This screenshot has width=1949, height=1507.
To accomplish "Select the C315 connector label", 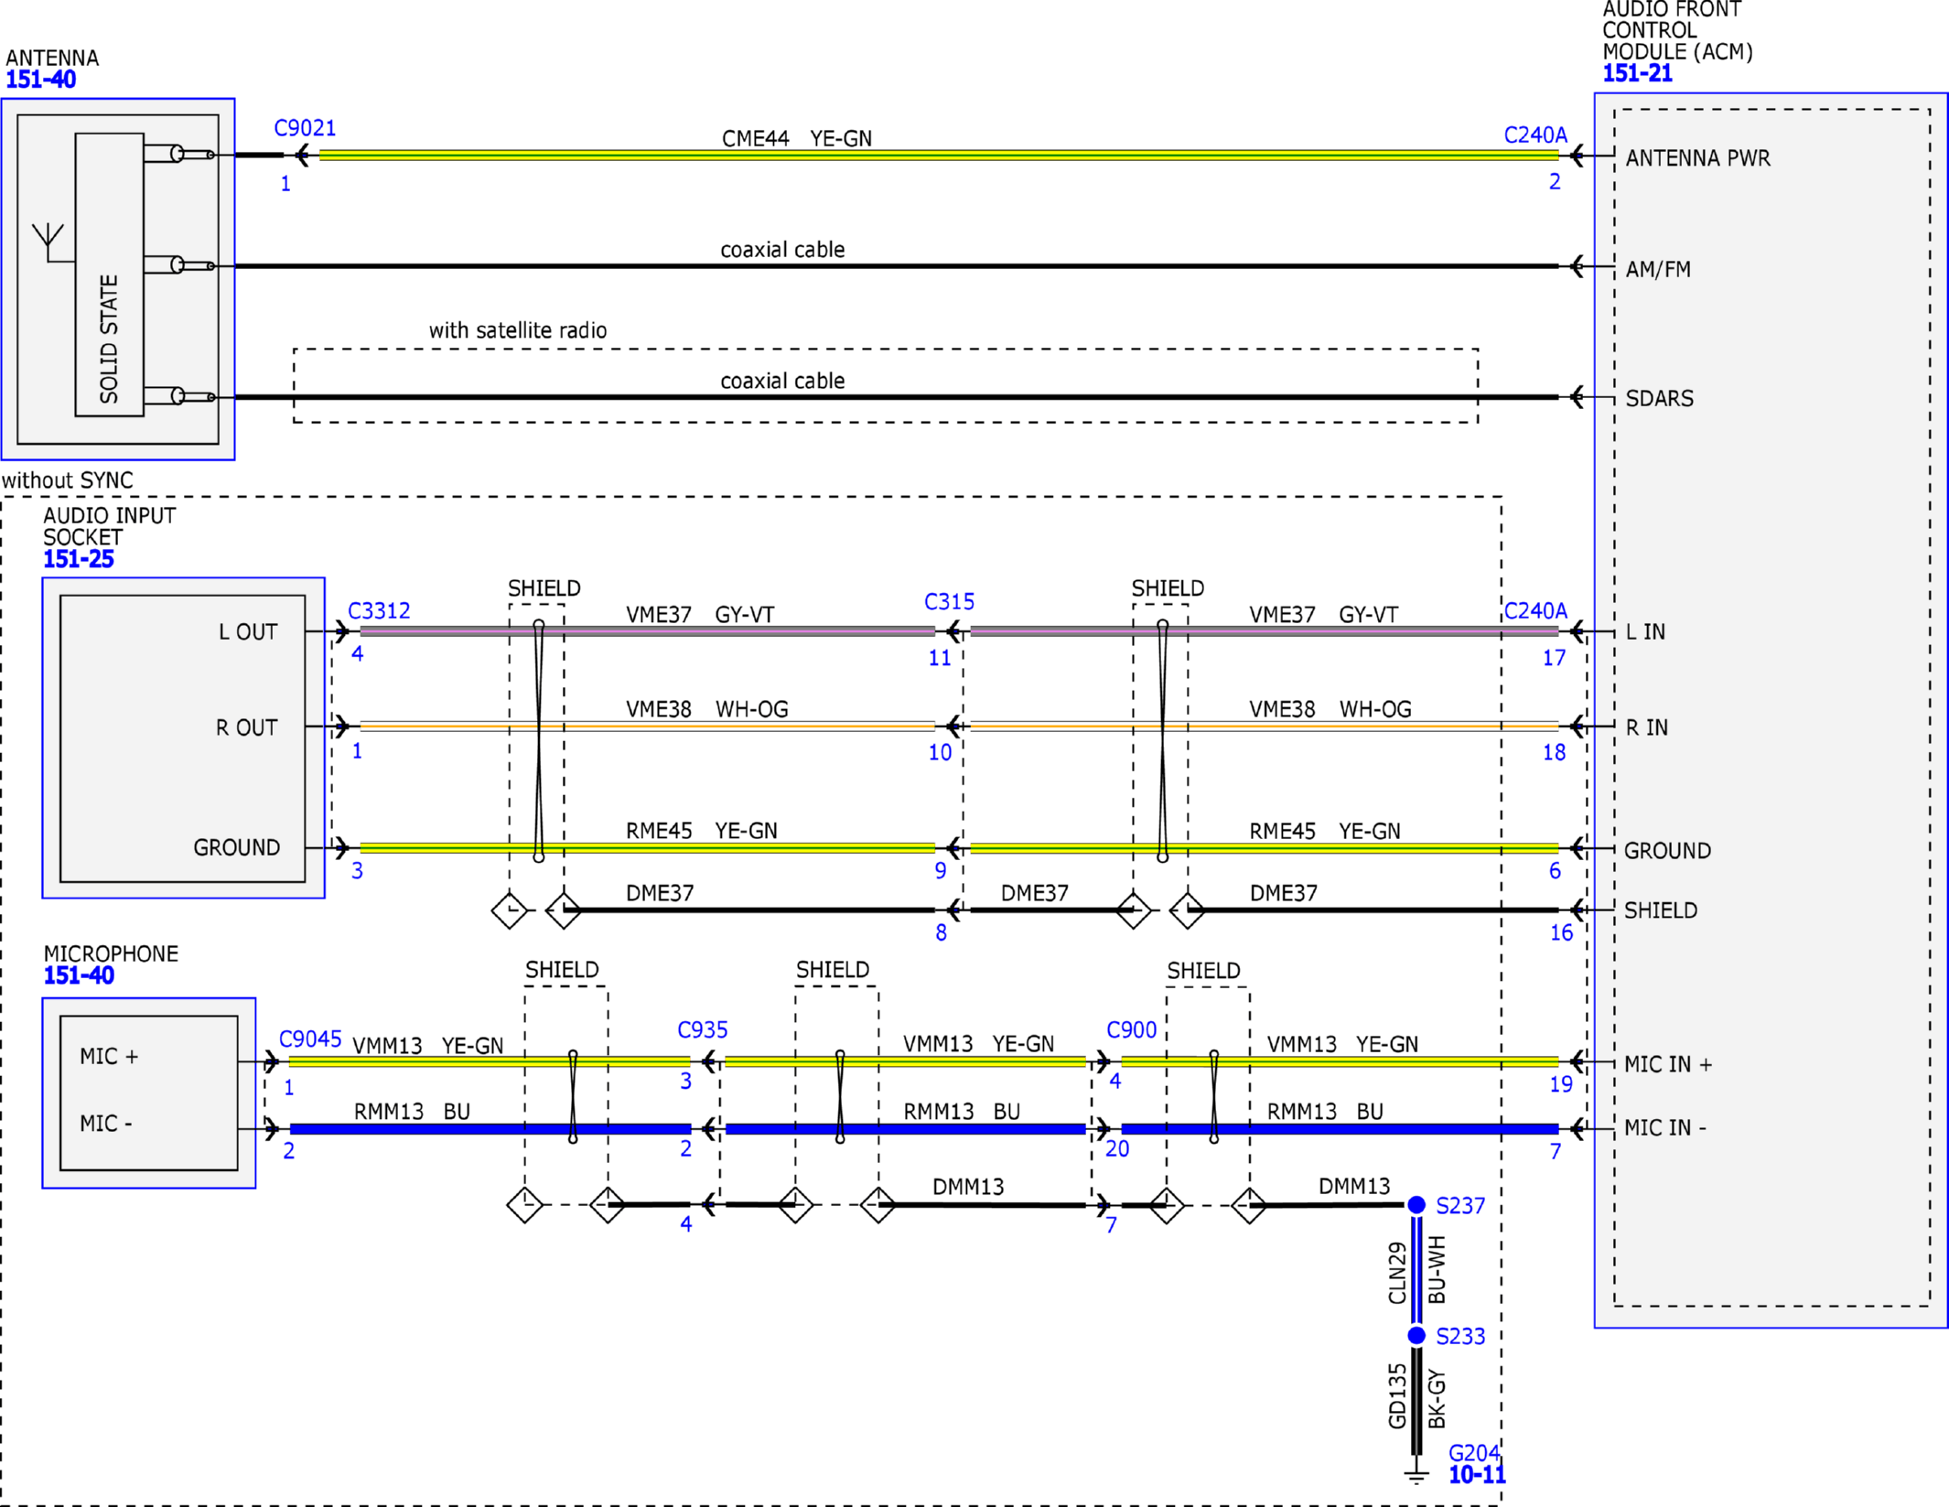I will (x=949, y=602).
